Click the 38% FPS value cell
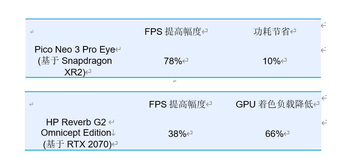This screenshot has width=348, height=159. tap(177, 134)
